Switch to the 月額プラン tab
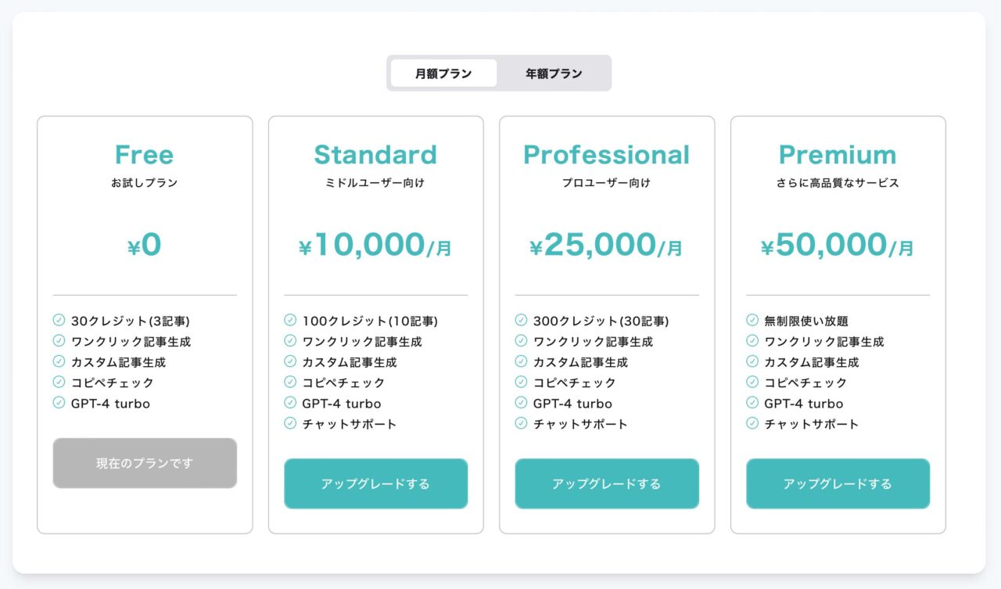This screenshot has width=1001, height=589. tap(443, 74)
